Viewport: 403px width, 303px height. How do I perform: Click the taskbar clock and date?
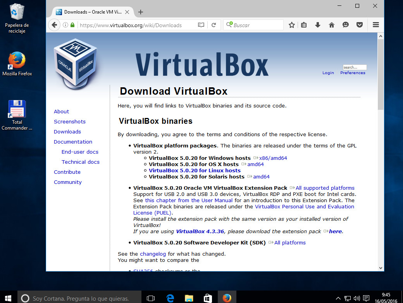(x=386, y=298)
